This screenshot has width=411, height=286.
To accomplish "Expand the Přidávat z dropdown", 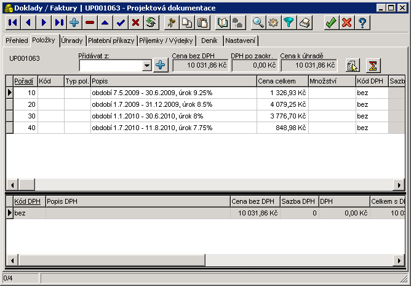I will click(146, 65).
